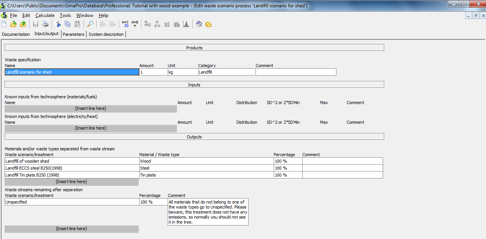This screenshot has height=239, width=486.
Task: Click the Tin plate waste type cell
Action: click(x=206, y=175)
